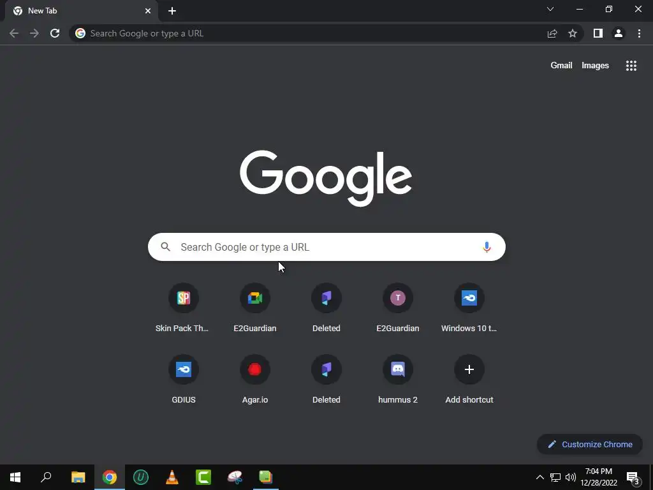653x490 pixels.
Task: Open the Google apps grid
Action: (x=631, y=66)
